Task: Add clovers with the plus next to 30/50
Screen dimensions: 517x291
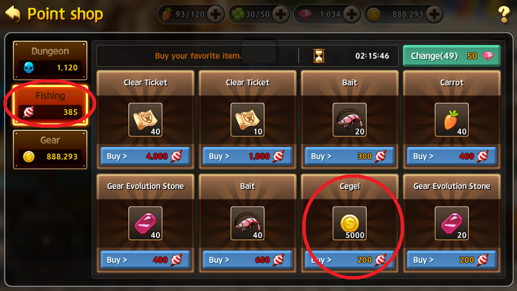Action: [281, 15]
